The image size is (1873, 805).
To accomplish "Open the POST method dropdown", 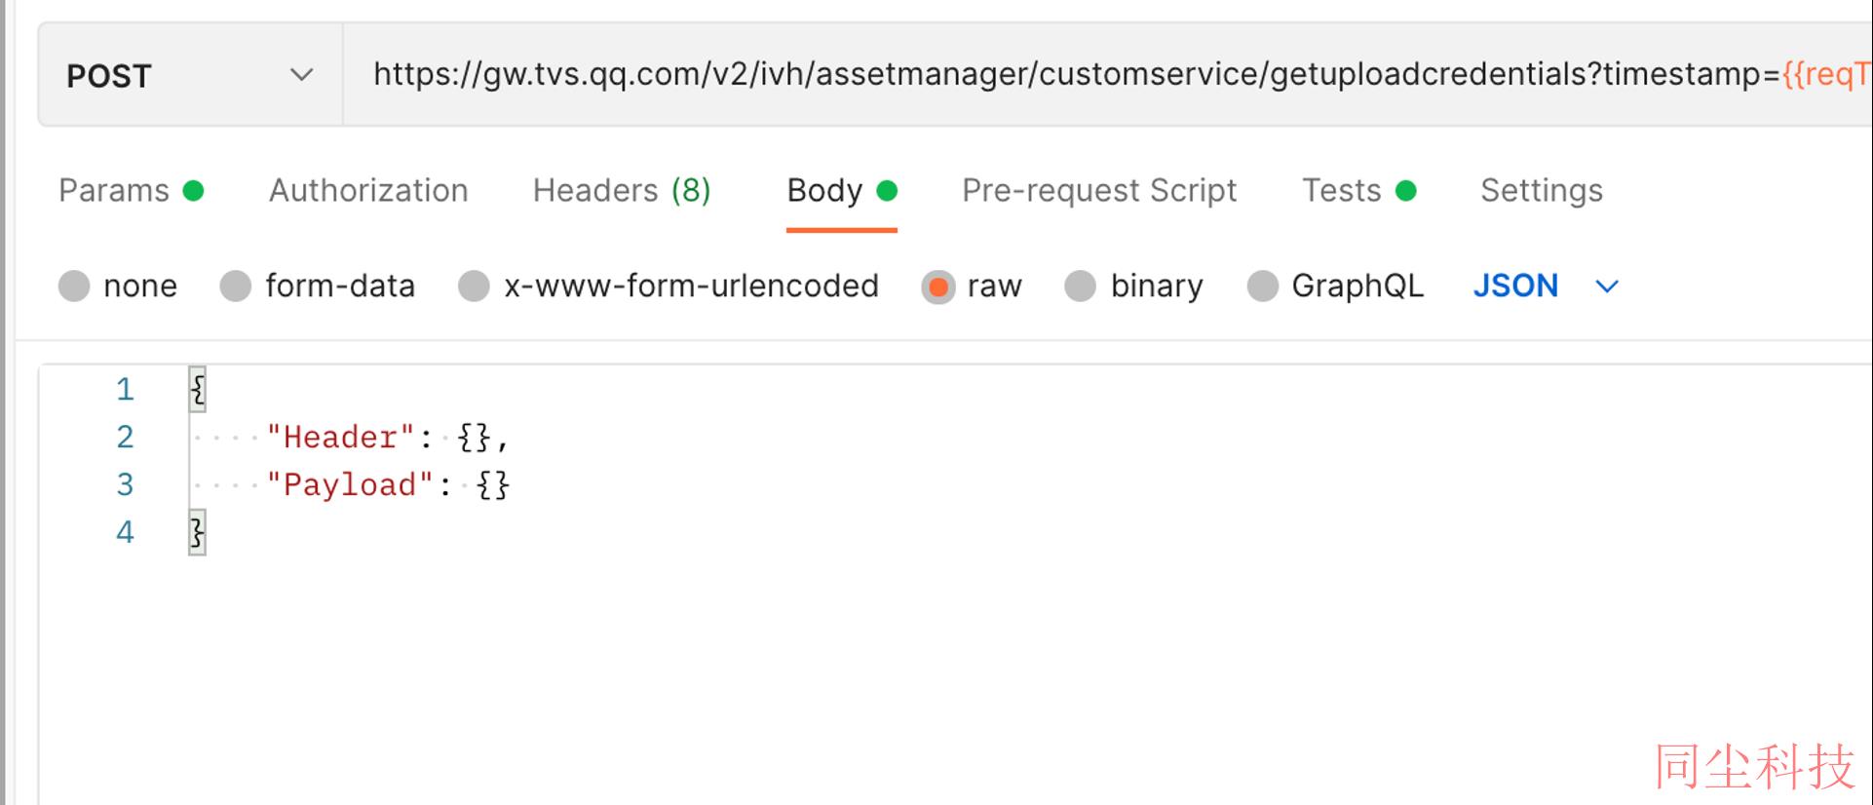I will [x=190, y=75].
